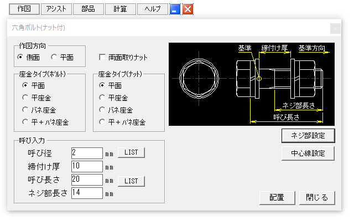Image resolution: width=354 pixels, height=220 pixels.
Task: Focus the 締付け厚 input field
Action: (x=87, y=166)
